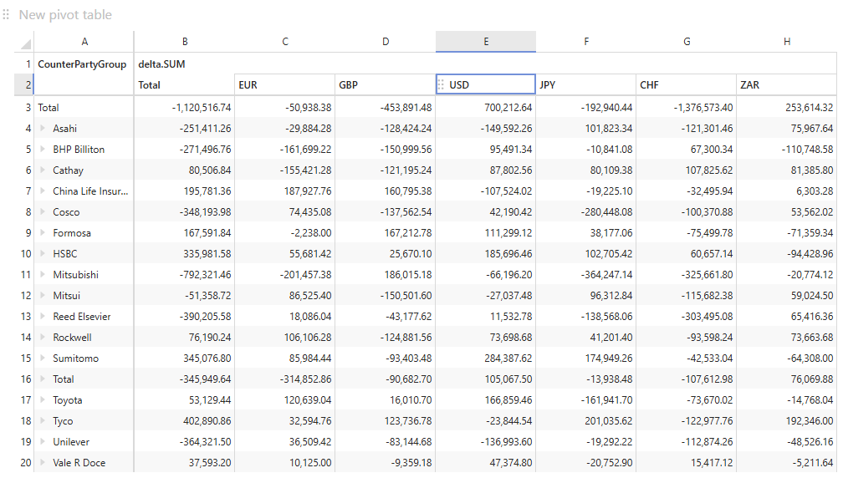Click the grand Total label in row 3
843x478 pixels.
pyautogui.click(x=49, y=108)
